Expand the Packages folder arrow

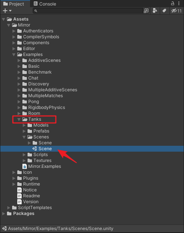pyautogui.click(x=4, y=213)
